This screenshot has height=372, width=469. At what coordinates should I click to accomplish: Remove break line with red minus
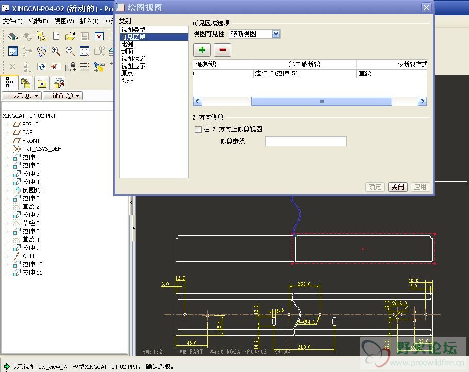pos(223,50)
